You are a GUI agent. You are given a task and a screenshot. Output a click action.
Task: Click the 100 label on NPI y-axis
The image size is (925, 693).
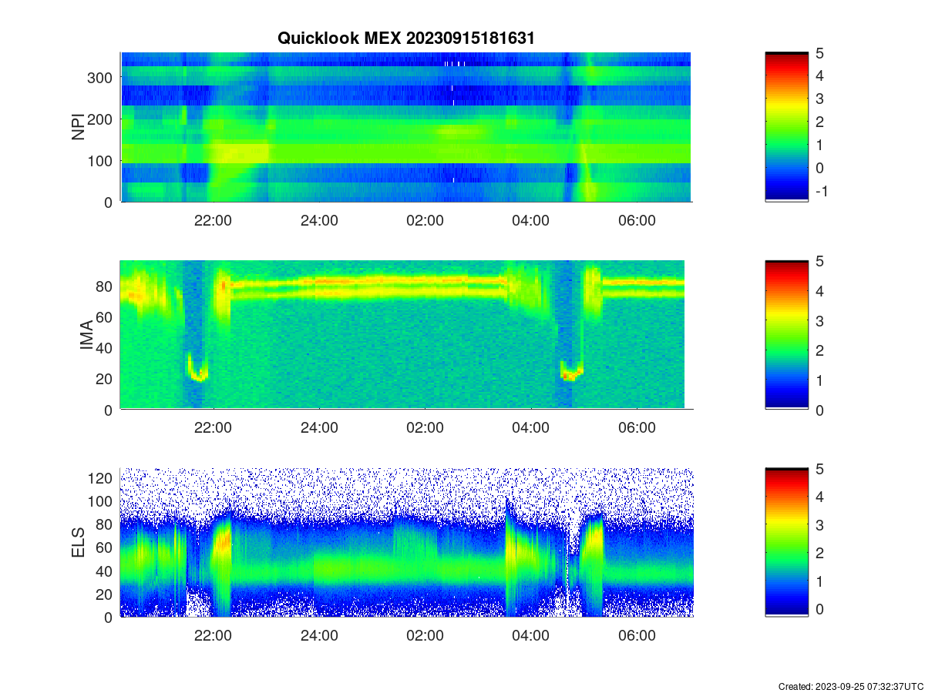(x=100, y=160)
